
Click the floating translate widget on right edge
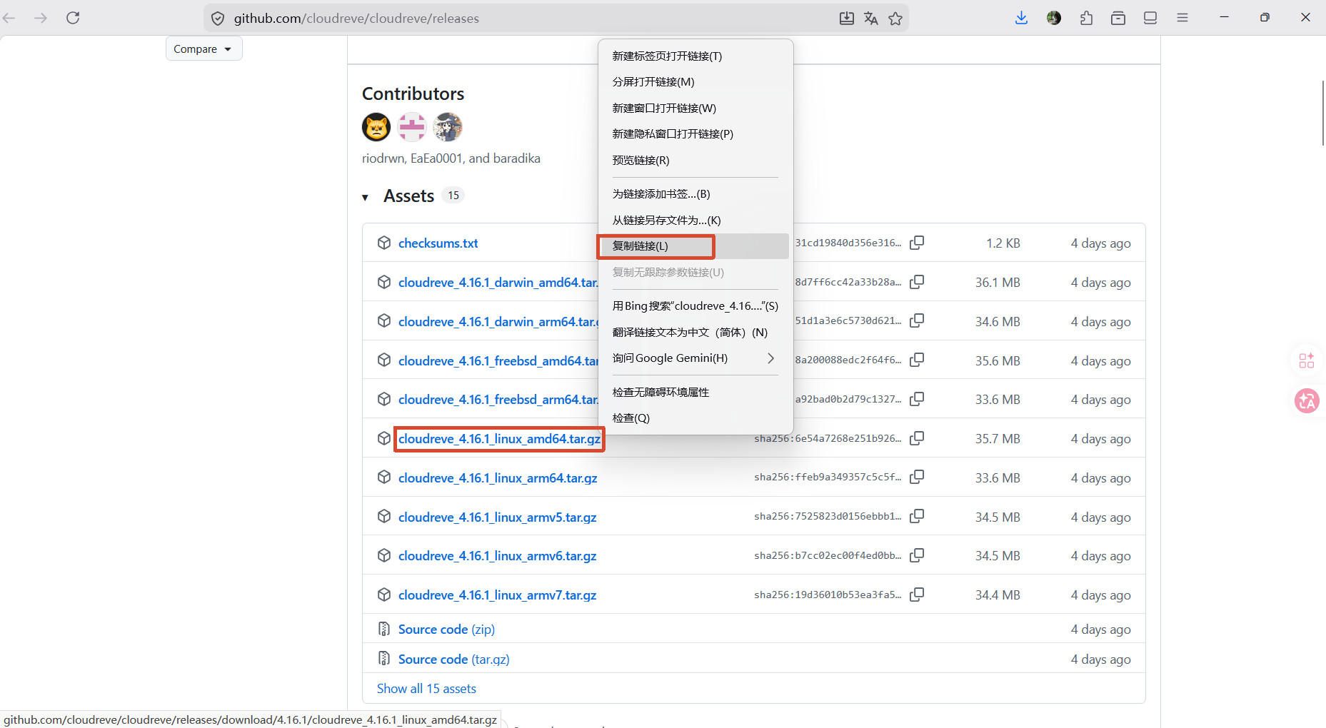point(1307,401)
